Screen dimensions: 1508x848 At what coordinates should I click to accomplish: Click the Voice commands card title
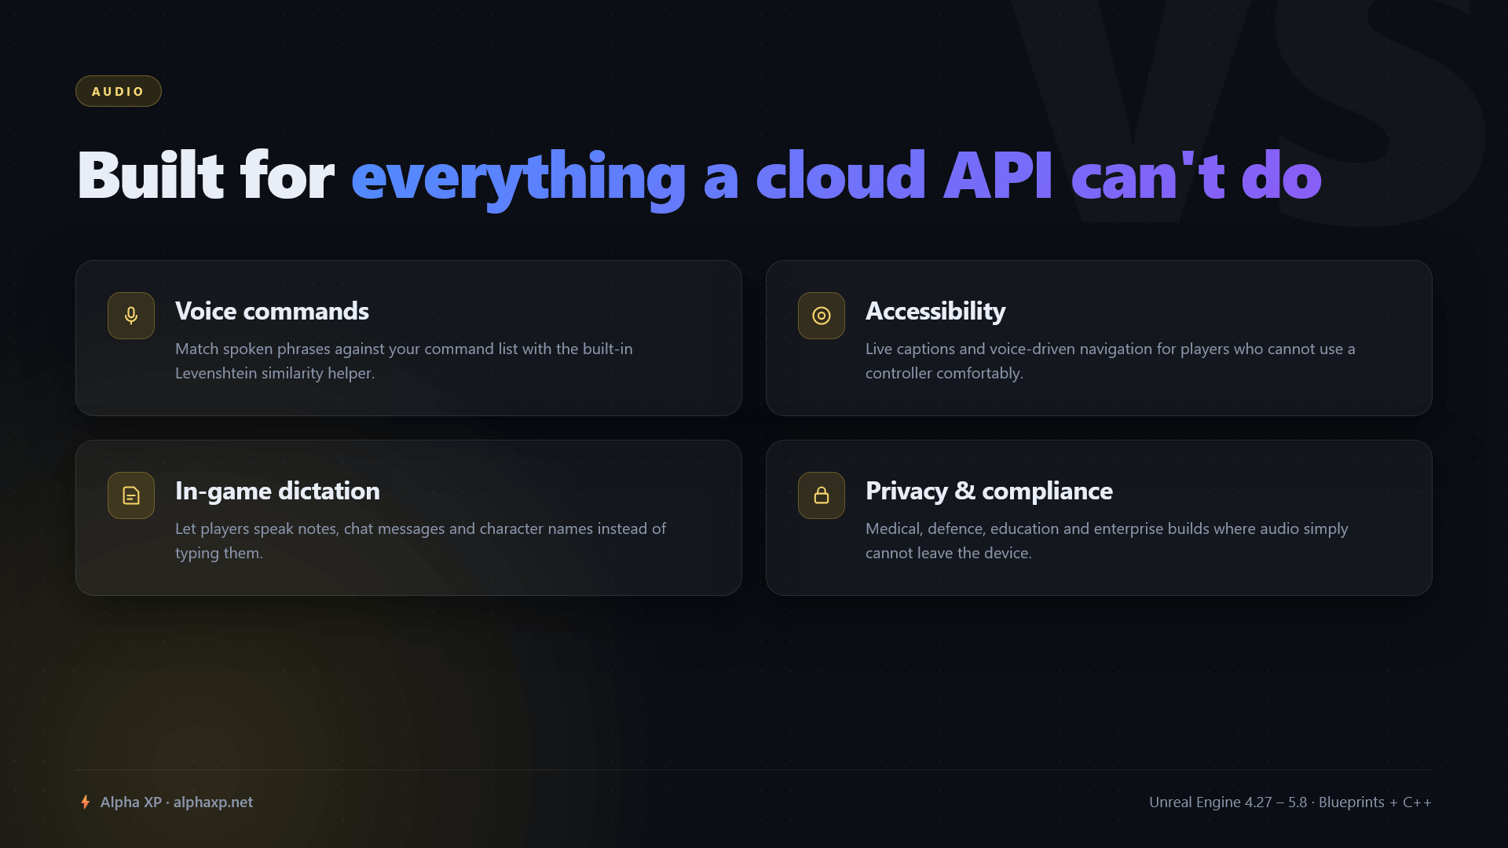(272, 311)
